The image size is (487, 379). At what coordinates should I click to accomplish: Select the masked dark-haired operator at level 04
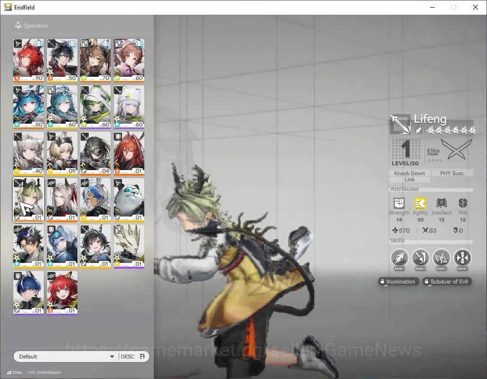point(95,153)
